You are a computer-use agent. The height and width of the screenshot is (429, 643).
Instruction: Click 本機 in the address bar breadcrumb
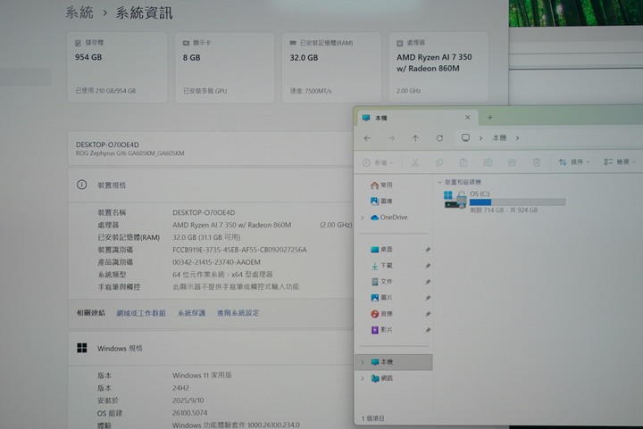499,138
